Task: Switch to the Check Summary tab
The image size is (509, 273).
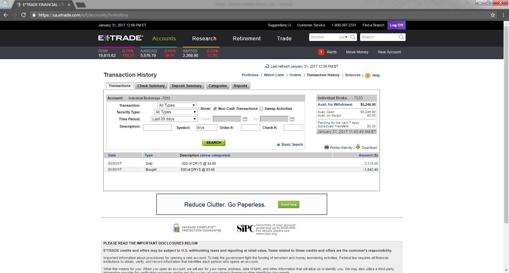Action: [x=151, y=86]
